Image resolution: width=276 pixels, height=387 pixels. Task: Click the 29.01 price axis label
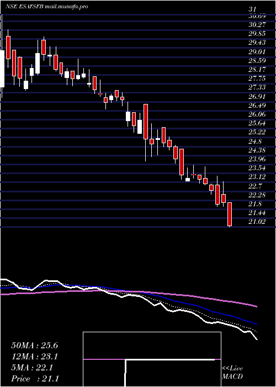coord(257,52)
